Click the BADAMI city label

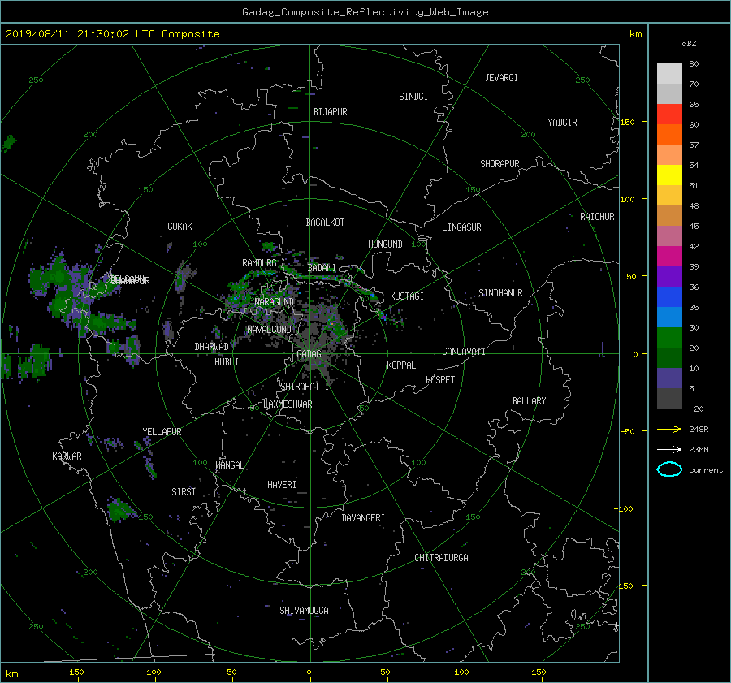(x=322, y=268)
